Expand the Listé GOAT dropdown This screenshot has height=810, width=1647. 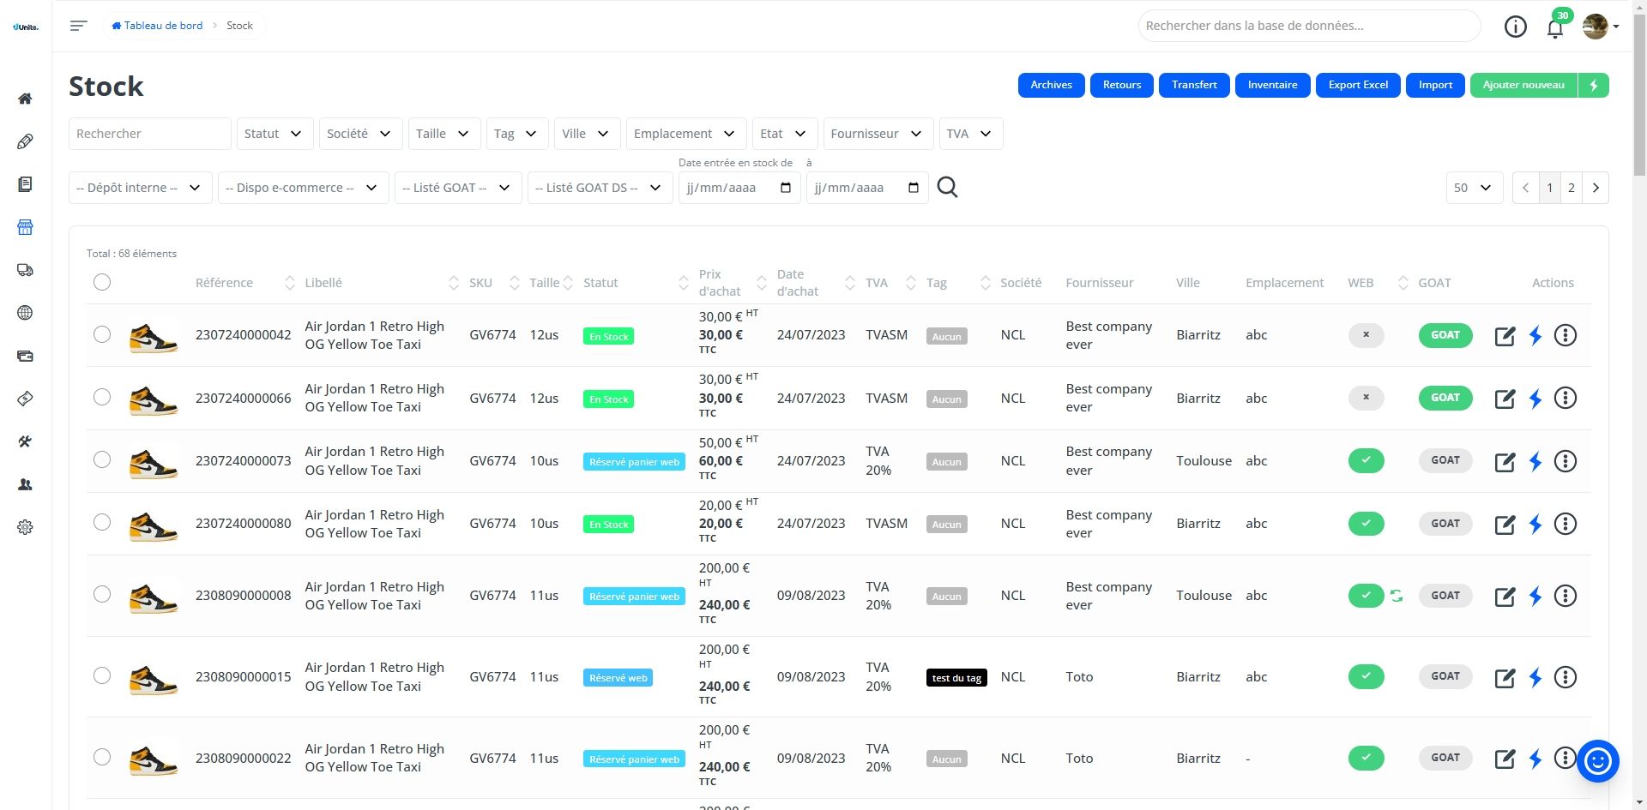pos(458,188)
